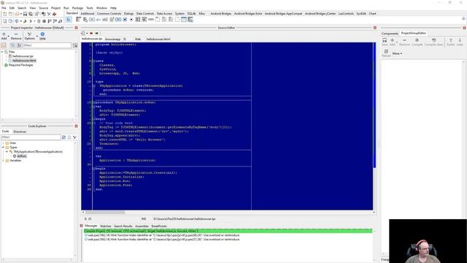Screen dimensions: 467x263
Task: Click the Pause debugger icon
Action: click(x=39, y=21)
